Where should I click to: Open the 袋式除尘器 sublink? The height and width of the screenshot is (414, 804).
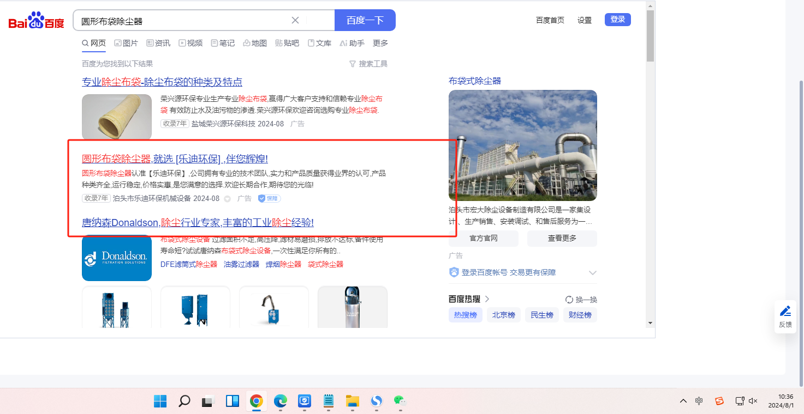325,265
